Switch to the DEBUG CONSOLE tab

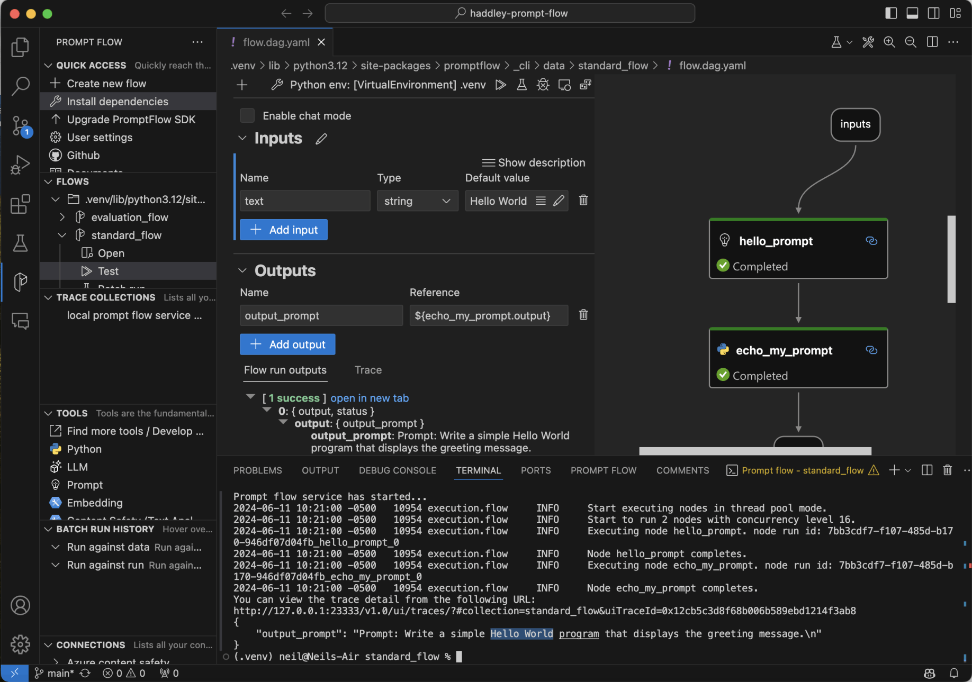(x=397, y=470)
